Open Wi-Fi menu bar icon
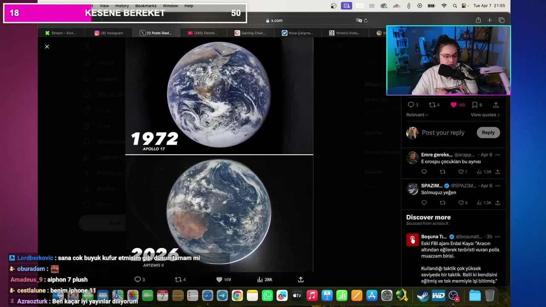The width and height of the screenshot is (546, 307). pyautogui.click(x=444, y=6)
